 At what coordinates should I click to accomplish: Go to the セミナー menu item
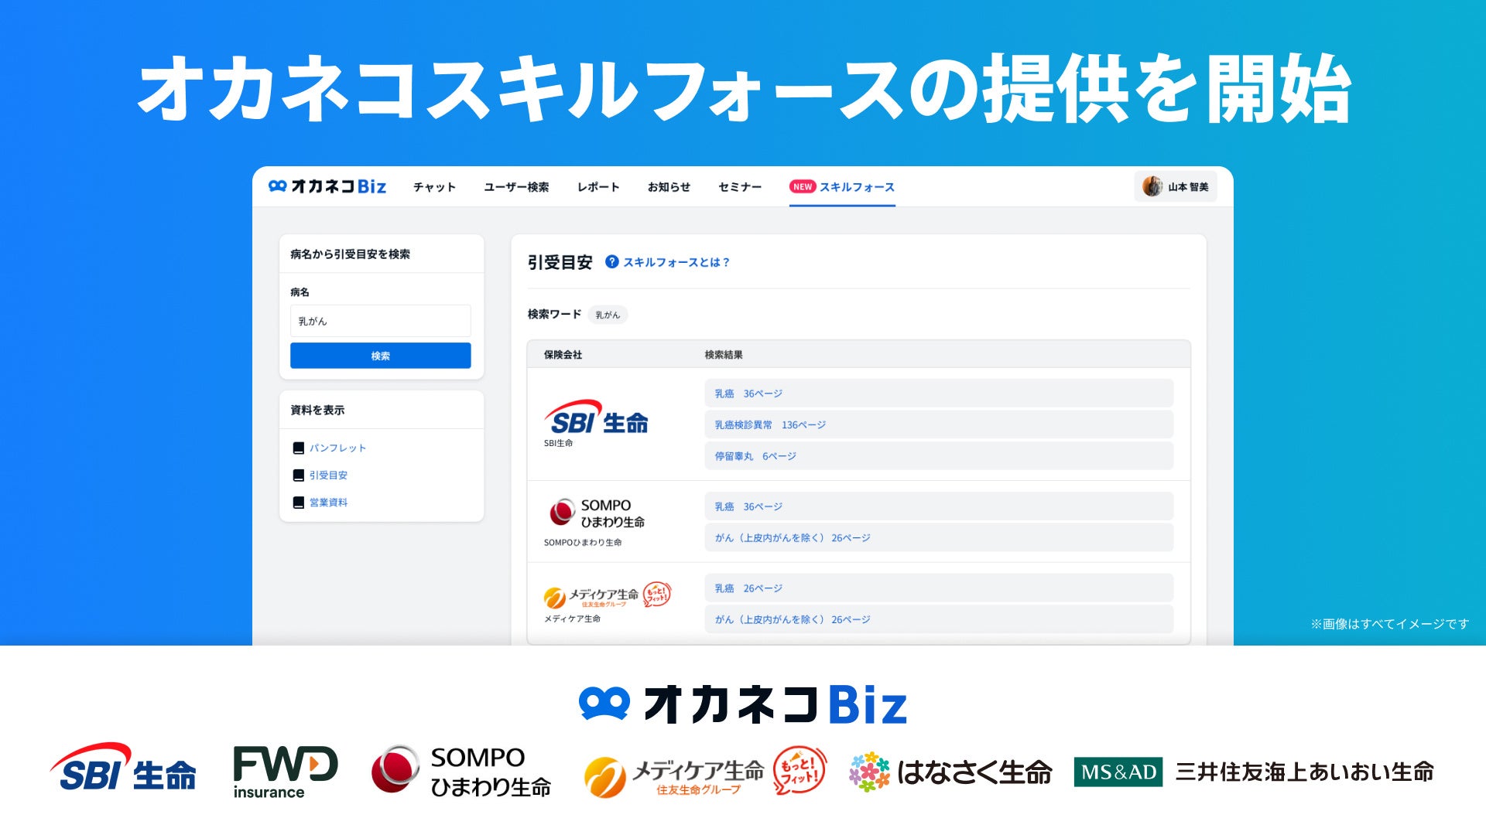(x=740, y=187)
